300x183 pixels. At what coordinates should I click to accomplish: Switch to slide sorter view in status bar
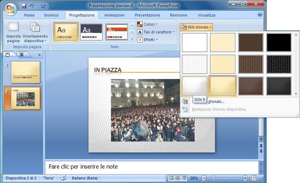(178, 178)
